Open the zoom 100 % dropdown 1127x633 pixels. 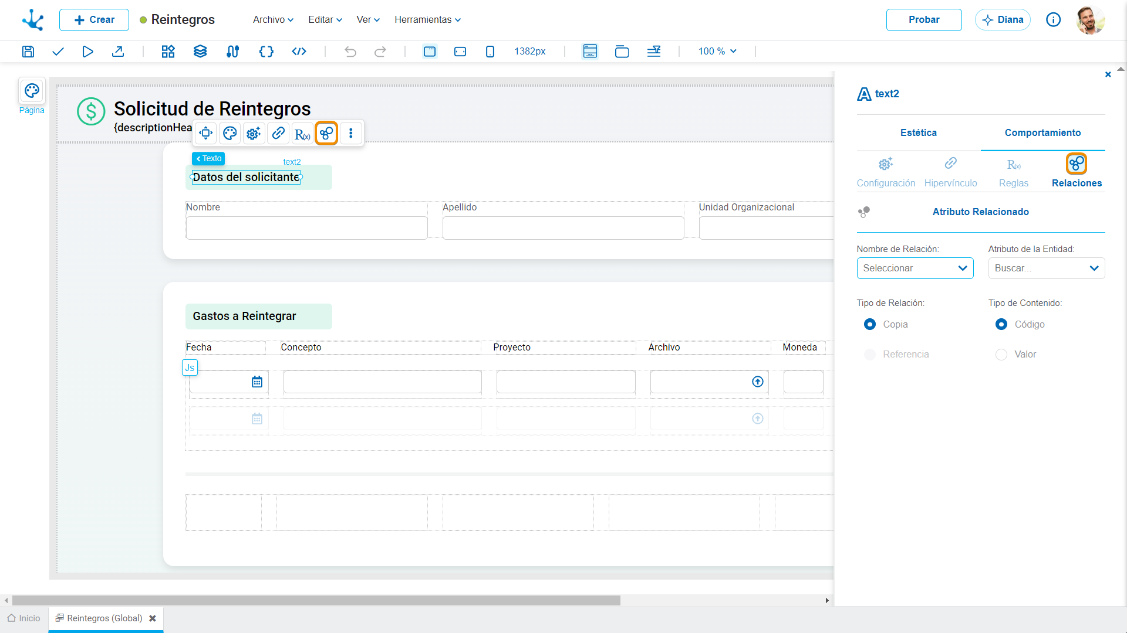[x=717, y=52]
